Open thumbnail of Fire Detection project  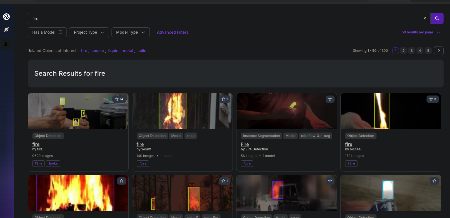tap(286, 111)
